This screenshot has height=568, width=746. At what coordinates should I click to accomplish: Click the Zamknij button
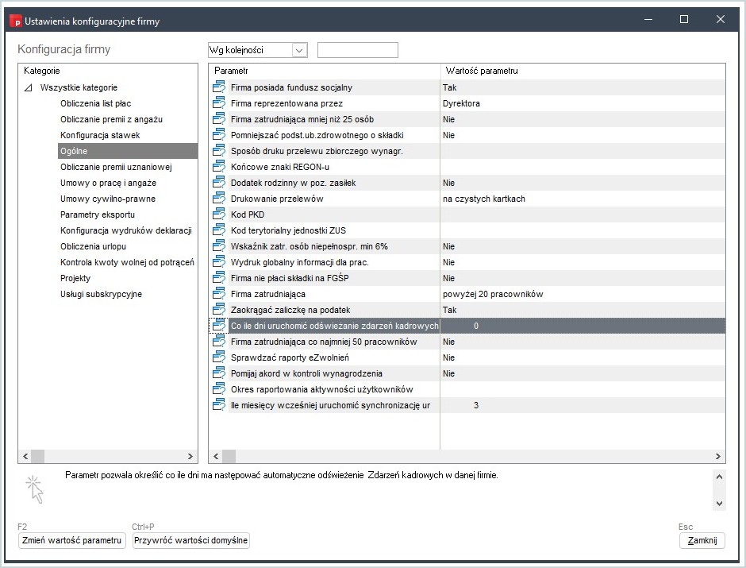point(702,540)
